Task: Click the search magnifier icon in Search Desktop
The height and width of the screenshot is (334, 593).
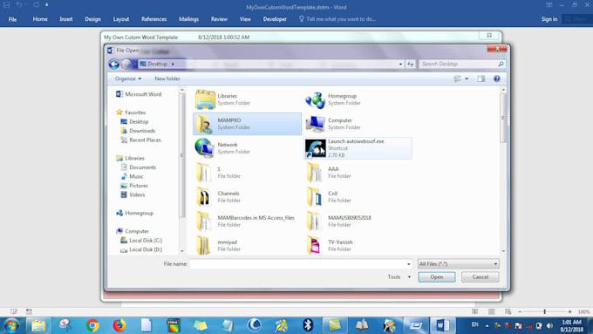Action: click(x=501, y=64)
